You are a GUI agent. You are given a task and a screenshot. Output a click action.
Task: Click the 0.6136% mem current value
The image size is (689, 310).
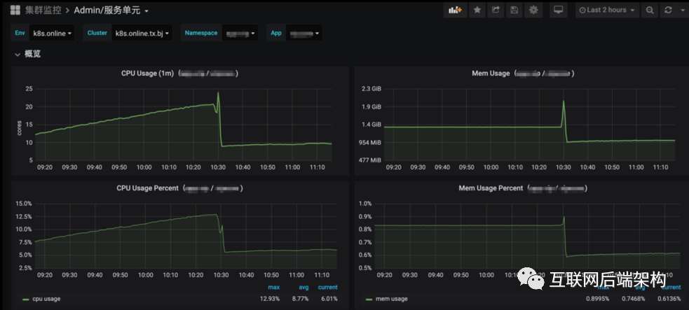(x=669, y=299)
